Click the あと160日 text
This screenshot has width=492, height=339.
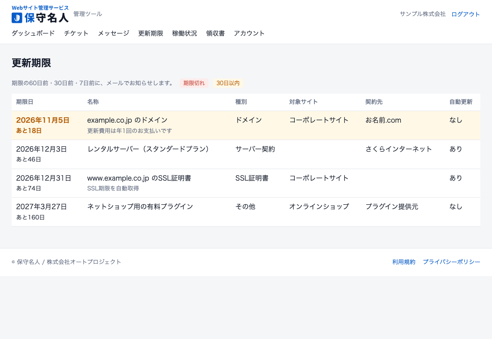[30, 217]
